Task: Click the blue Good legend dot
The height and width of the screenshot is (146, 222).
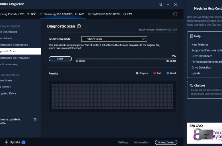Action: coord(168,73)
